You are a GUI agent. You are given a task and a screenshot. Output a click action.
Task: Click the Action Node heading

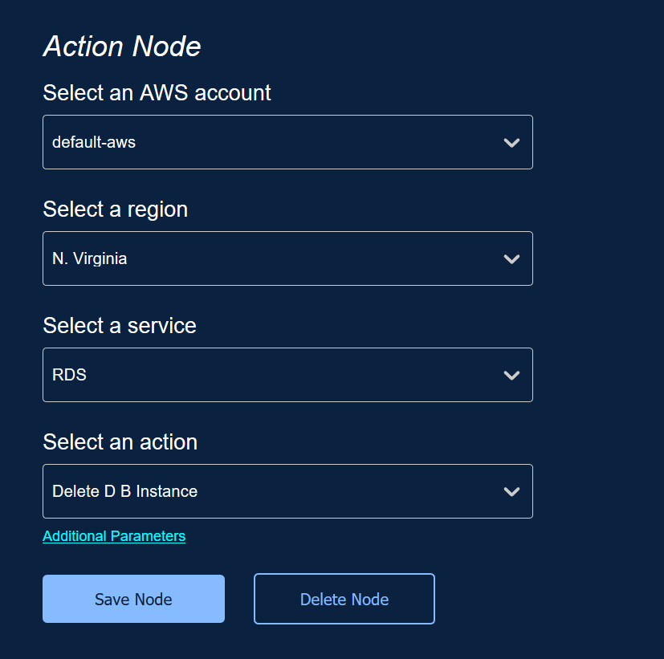click(122, 46)
